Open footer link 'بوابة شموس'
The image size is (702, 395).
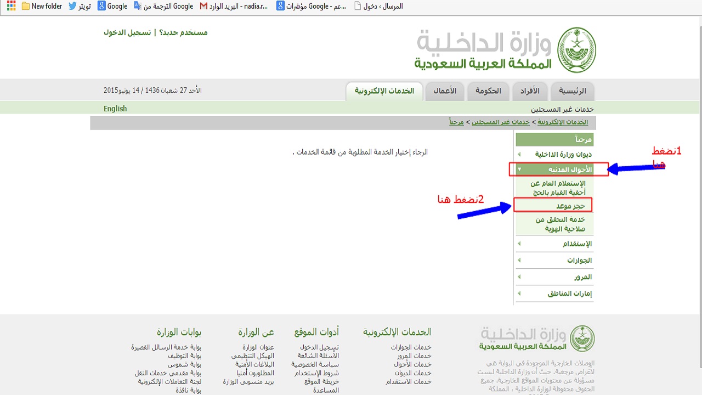(185, 364)
